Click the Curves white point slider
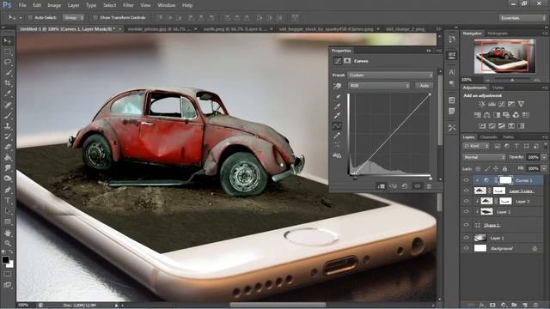Image resolution: width=550 pixels, height=309 pixels. pos(431,179)
